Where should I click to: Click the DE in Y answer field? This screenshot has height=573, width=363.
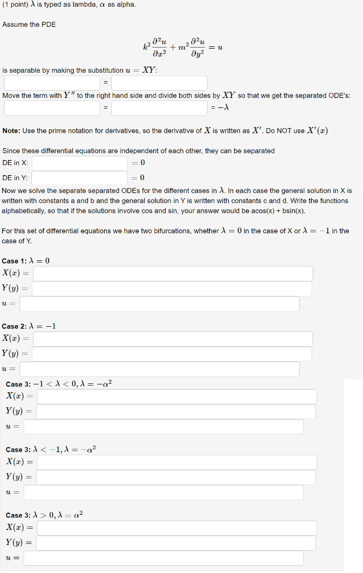[x=79, y=178]
